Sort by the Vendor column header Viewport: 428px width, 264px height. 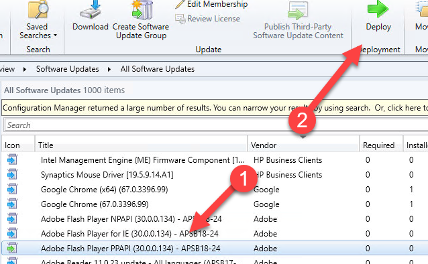pyautogui.click(x=303, y=145)
